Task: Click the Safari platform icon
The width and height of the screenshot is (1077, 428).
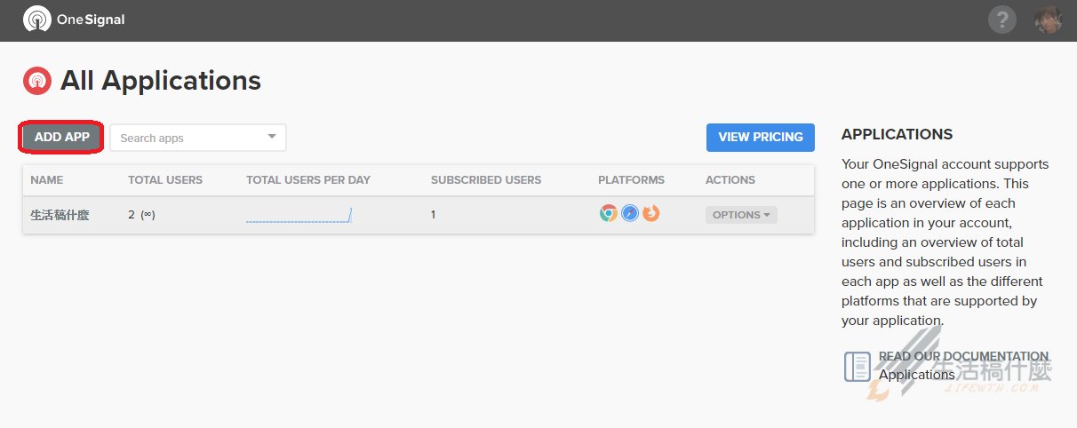Action: 629,213
